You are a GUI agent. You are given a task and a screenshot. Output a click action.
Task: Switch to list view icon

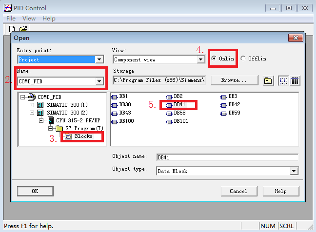(x=283, y=81)
